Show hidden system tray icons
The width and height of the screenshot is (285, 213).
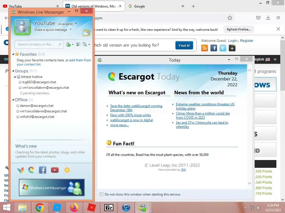[245, 208]
